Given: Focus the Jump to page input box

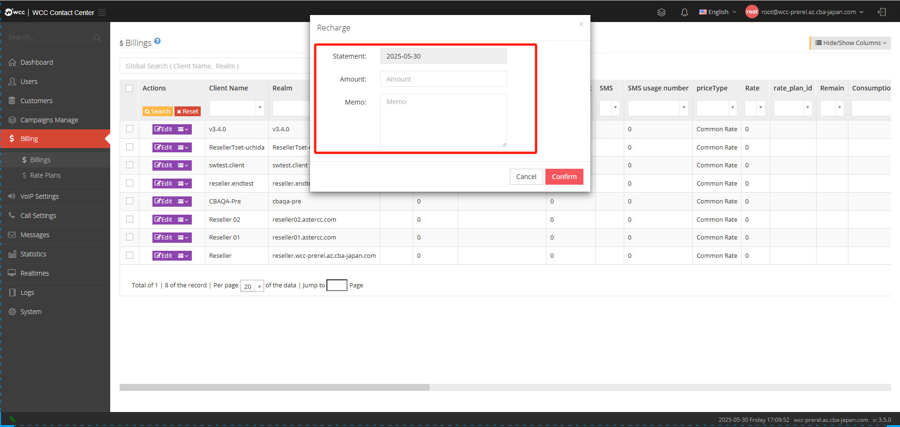Looking at the screenshot, I should point(337,285).
